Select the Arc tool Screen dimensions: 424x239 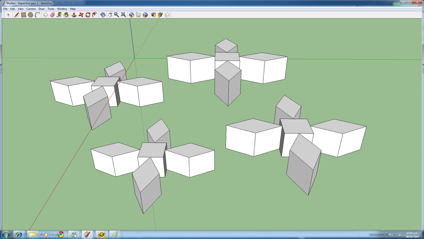(37, 15)
